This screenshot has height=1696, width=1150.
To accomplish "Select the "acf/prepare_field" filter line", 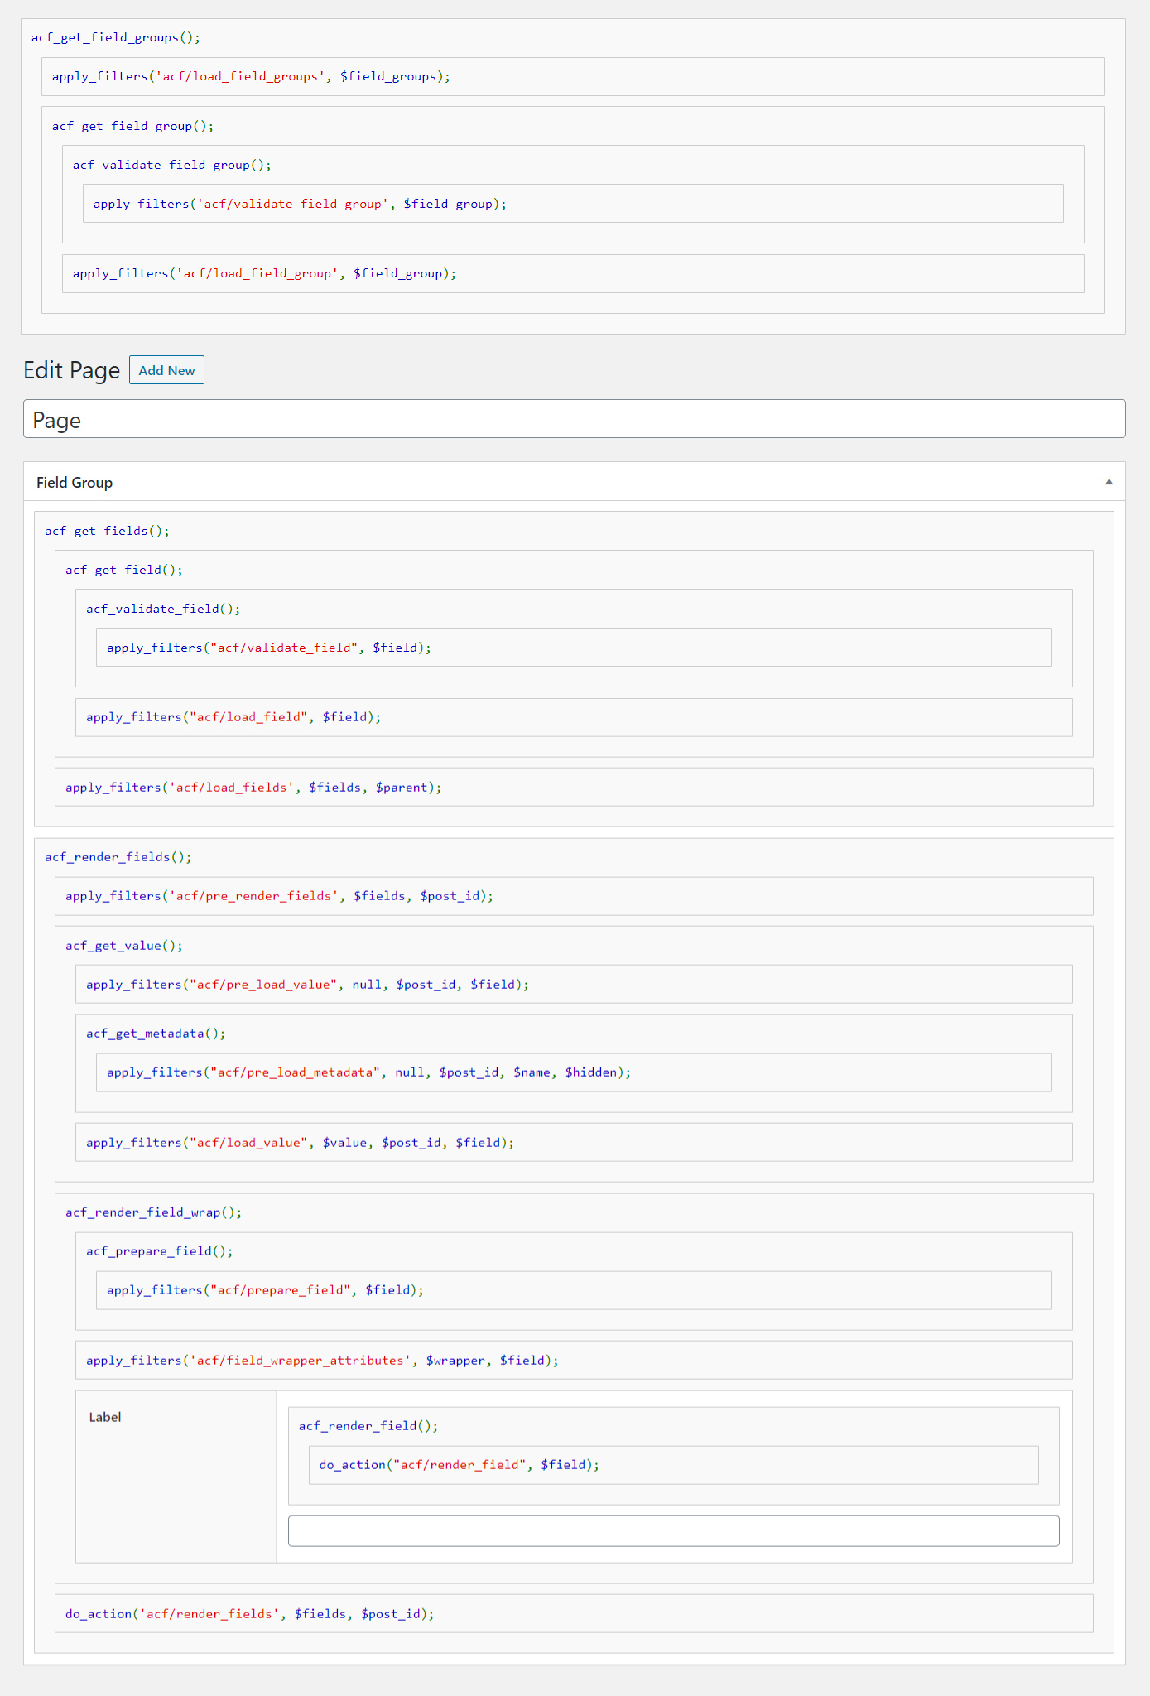I will coord(574,1290).
